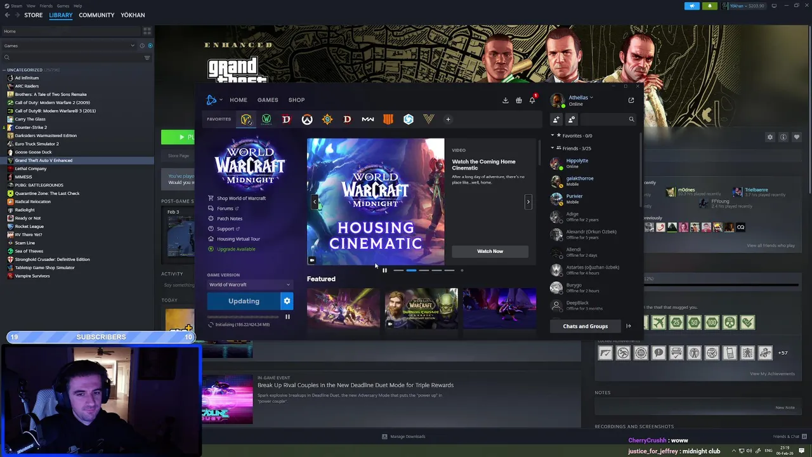Open the Overwatch icon in favorites bar
This screenshot has height=457, width=812.
tap(307, 119)
